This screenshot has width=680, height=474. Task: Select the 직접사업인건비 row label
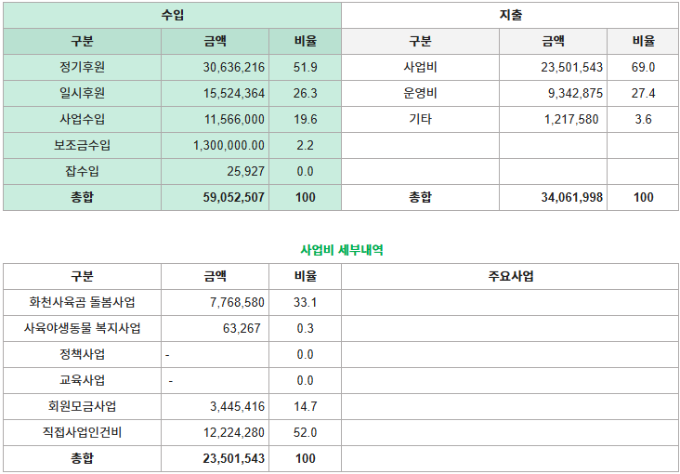(82, 433)
